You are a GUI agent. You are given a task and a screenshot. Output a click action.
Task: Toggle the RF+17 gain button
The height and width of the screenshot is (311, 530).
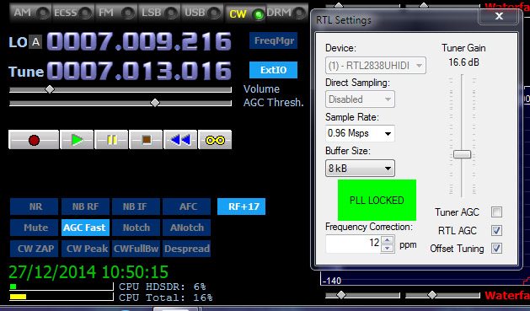pyautogui.click(x=241, y=206)
